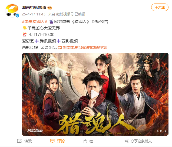Viewport: 172px width, 147px height.
Task: Click the repost arrow icon
Action: pos(19,141)
